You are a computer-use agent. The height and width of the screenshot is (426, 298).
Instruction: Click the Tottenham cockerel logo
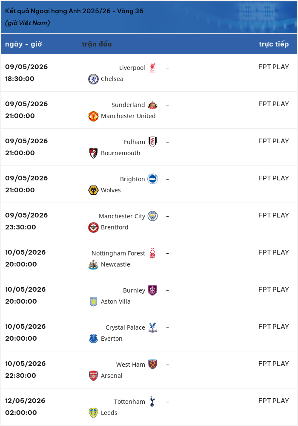152,402
